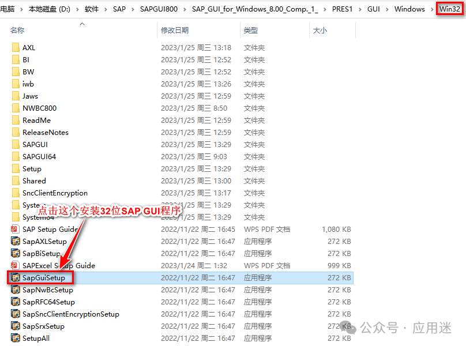Screen dimensions: 466x346
Task: Select the BW folder icon
Action: pyautogui.click(x=16, y=72)
